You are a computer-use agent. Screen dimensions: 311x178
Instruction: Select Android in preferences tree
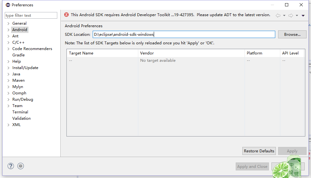click(x=20, y=29)
